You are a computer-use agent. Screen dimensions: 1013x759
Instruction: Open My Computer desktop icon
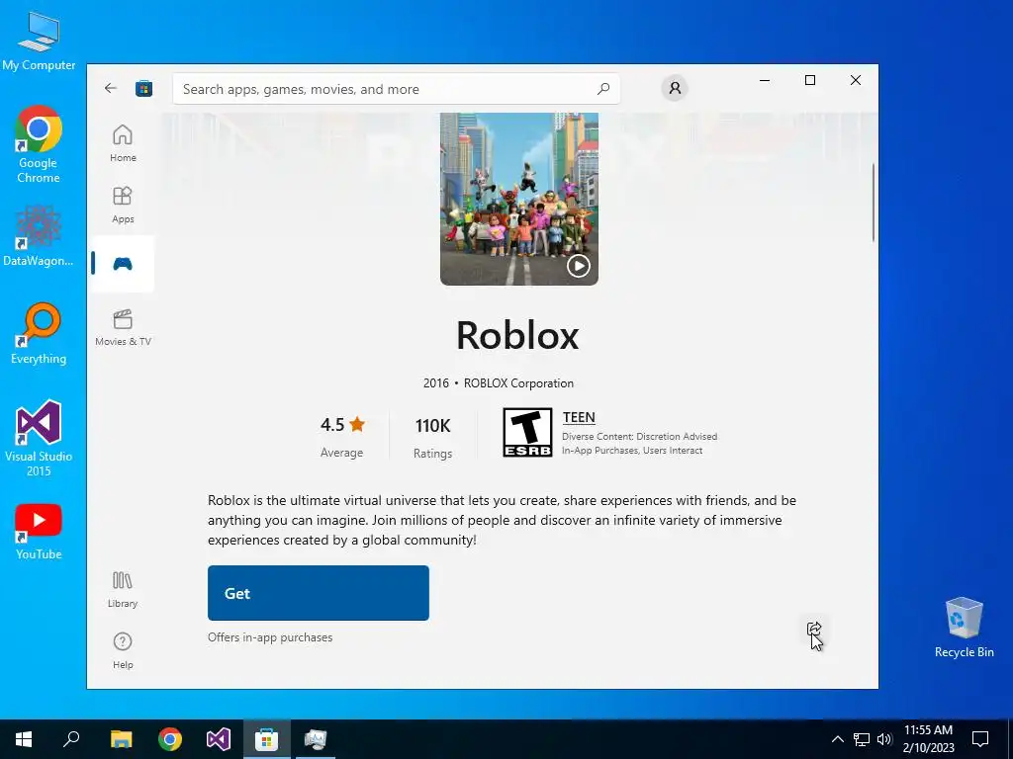click(x=39, y=42)
